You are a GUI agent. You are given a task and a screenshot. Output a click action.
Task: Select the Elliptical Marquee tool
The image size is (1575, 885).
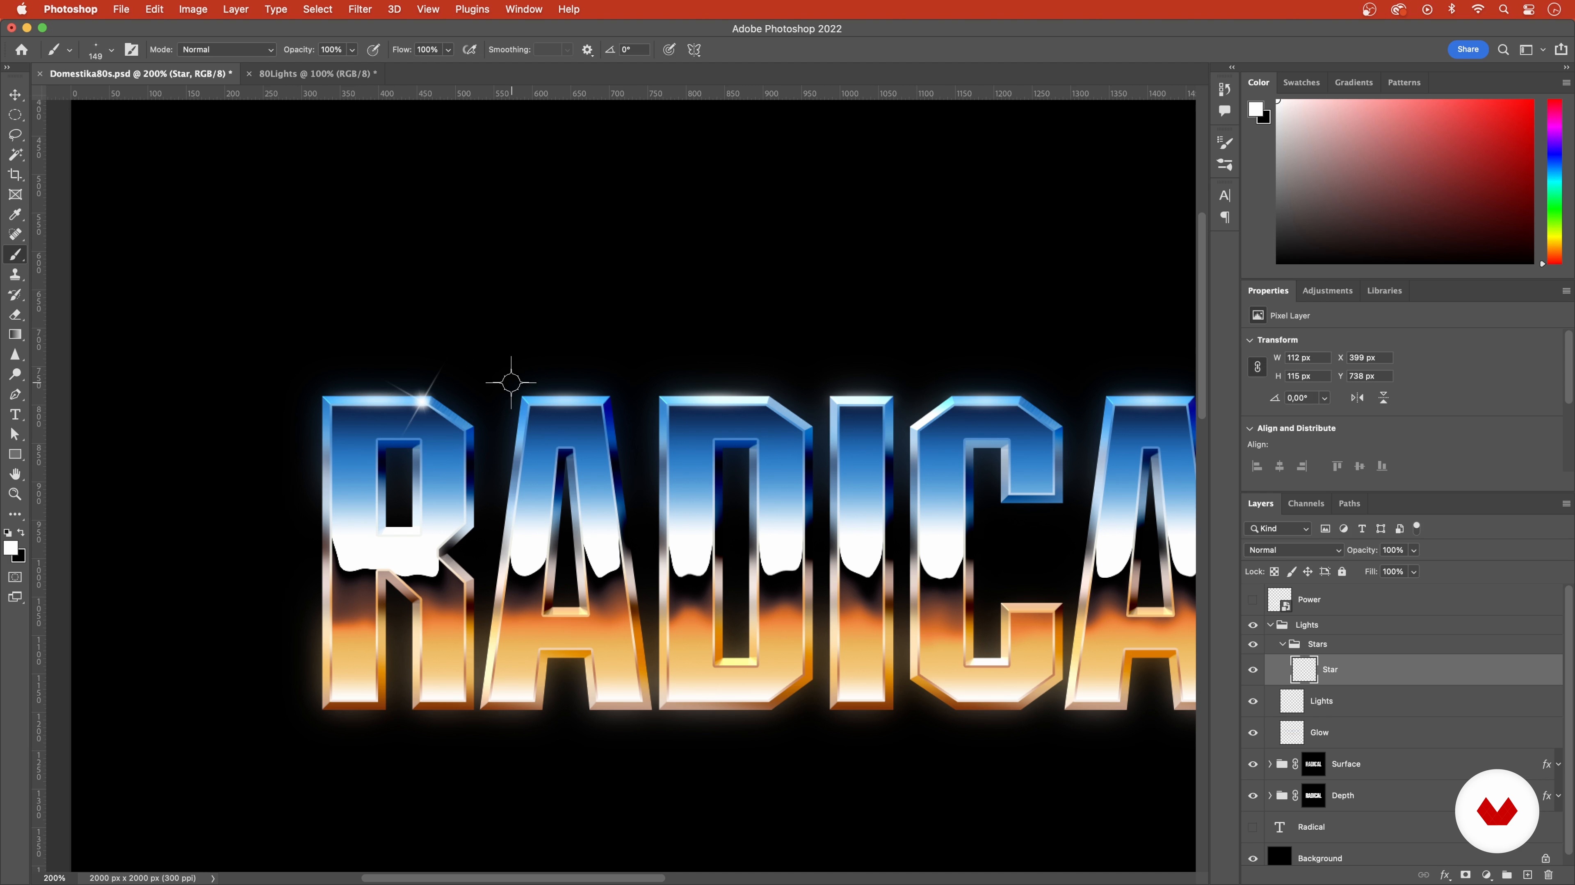click(x=15, y=115)
